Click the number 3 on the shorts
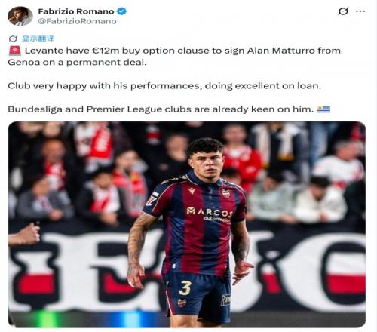Viewport: 377px width, 332px height. pos(185,287)
